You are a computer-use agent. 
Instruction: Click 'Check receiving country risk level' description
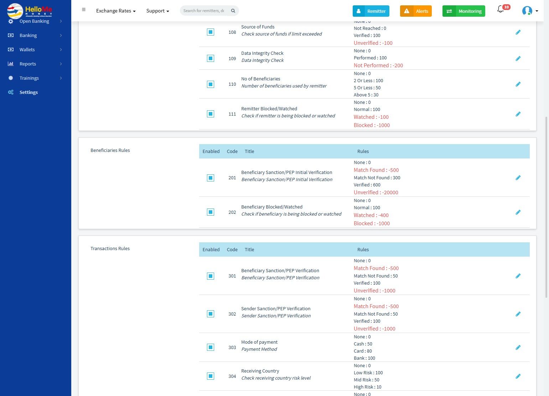point(276,378)
